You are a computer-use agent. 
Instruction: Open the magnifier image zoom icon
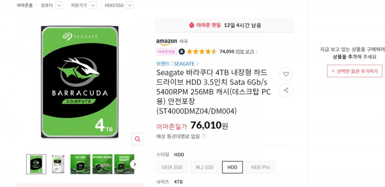click(x=137, y=139)
